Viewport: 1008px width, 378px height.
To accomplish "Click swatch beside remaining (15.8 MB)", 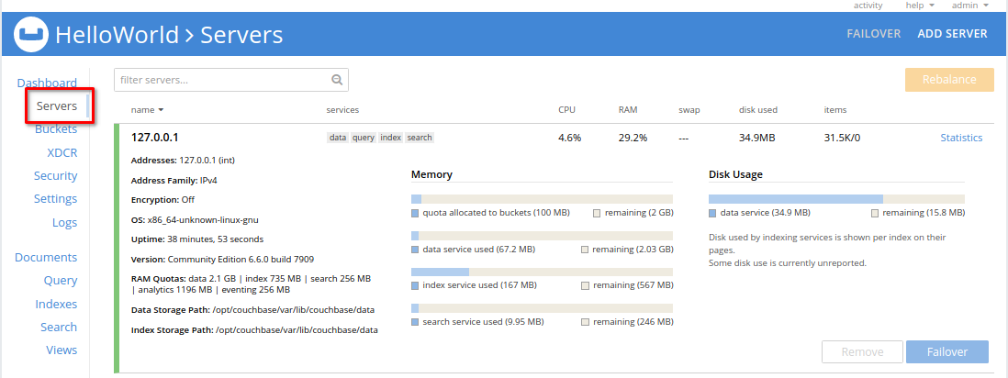I will (x=875, y=213).
